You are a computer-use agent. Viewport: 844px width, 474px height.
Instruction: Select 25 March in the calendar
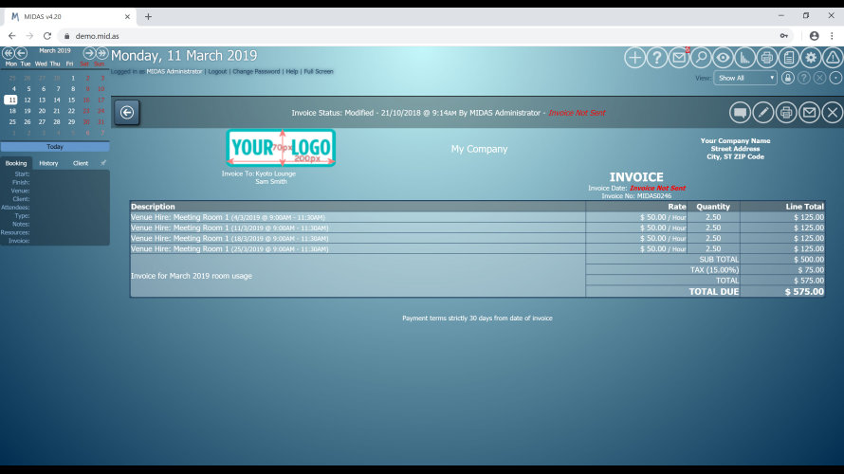12,122
